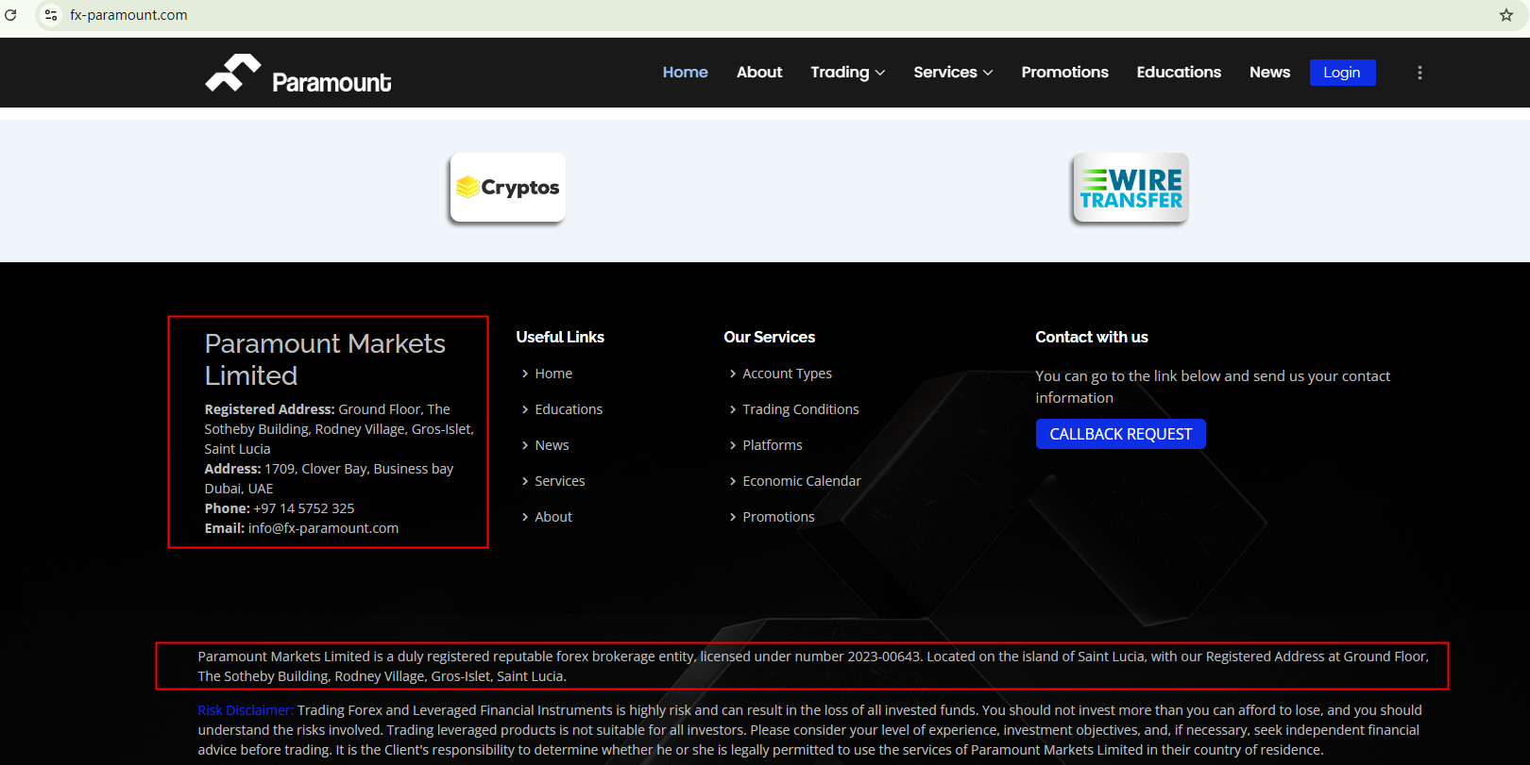Open Platforms link under Our Services

(x=772, y=445)
